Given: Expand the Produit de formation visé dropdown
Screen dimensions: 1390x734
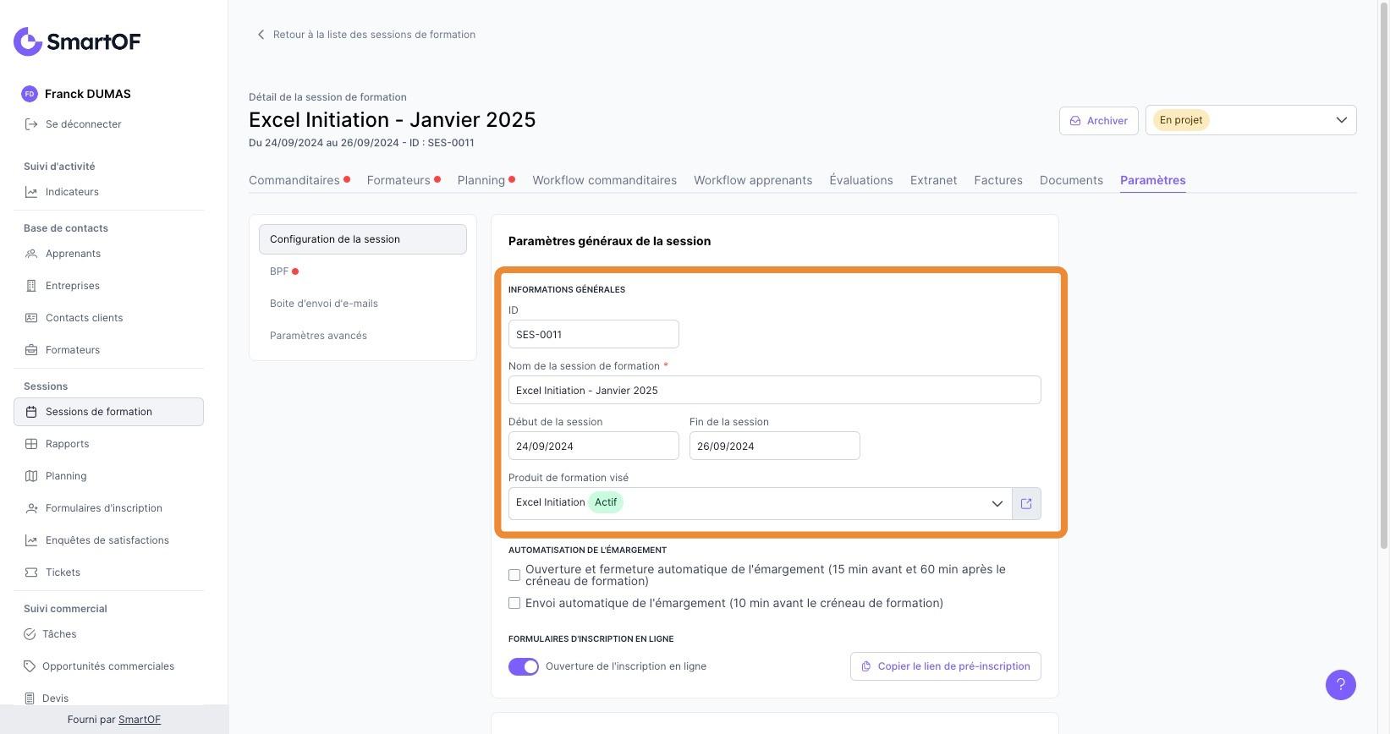Looking at the screenshot, I should coord(997,504).
